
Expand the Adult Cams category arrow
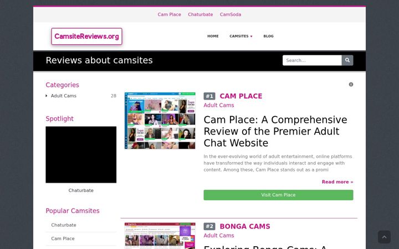[x=47, y=96]
